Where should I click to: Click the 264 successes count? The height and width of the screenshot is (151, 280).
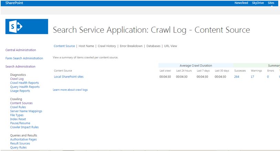[x=237, y=77]
